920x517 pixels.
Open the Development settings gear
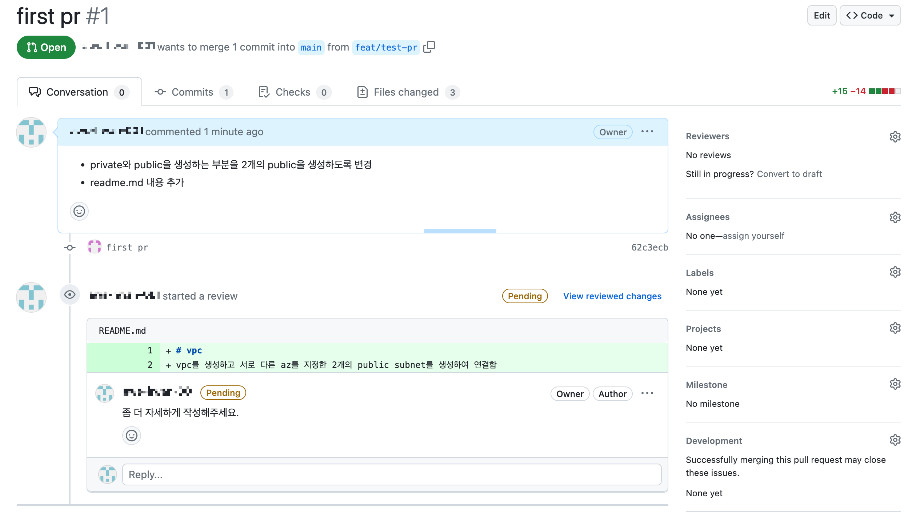tap(895, 440)
